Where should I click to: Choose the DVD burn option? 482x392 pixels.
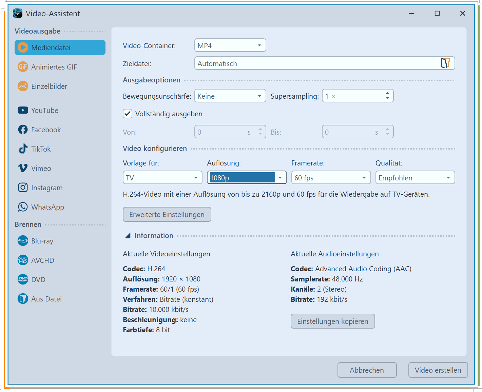(60, 279)
